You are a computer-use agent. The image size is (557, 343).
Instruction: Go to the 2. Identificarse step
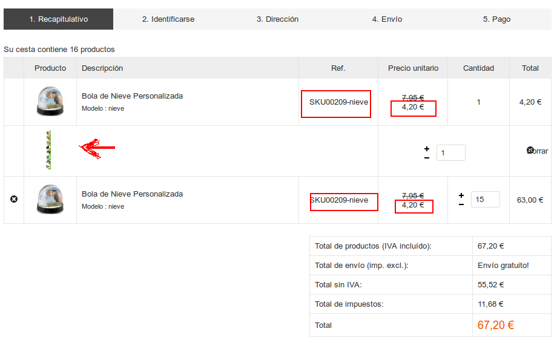point(168,19)
